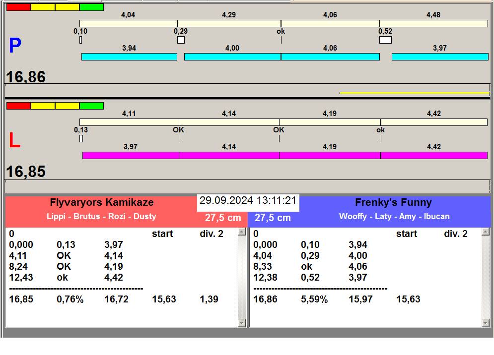Click the white 0,52 fault box in lane P
The image size is (494, 355).
(385, 40)
